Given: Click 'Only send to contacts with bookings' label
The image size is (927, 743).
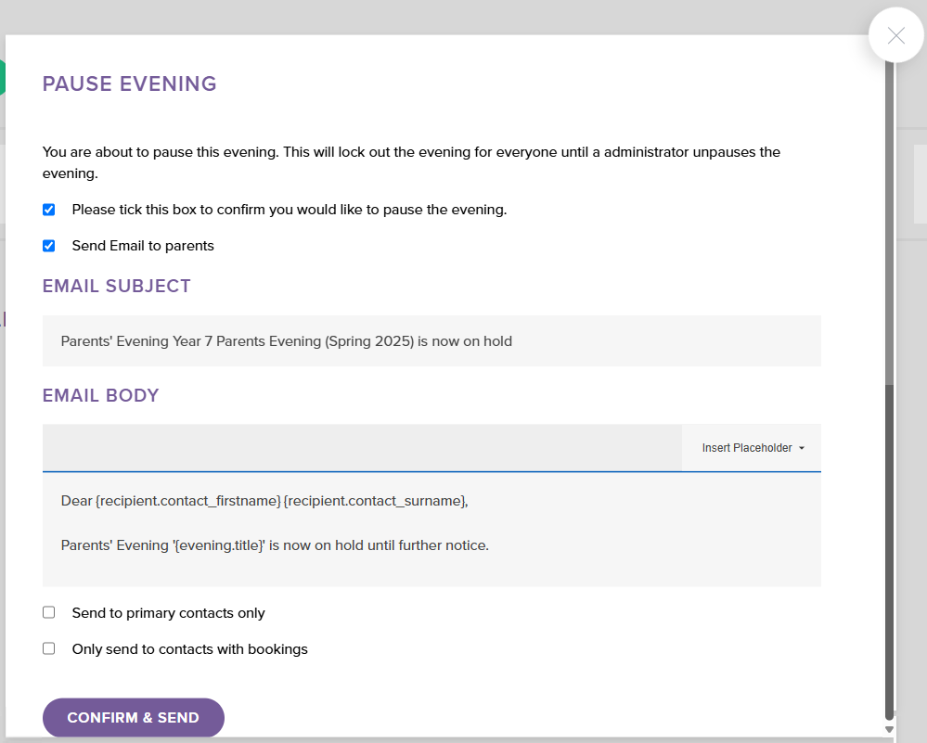Looking at the screenshot, I should pyautogui.click(x=189, y=649).
